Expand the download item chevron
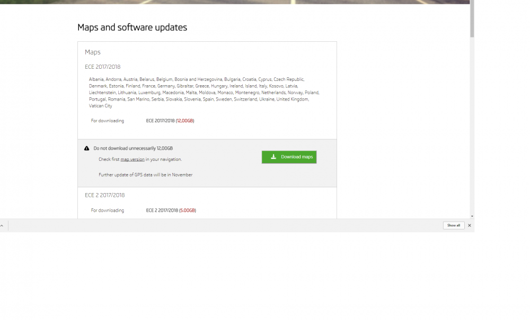This screenshot has width=530, height=320. [x=2, y=225]
